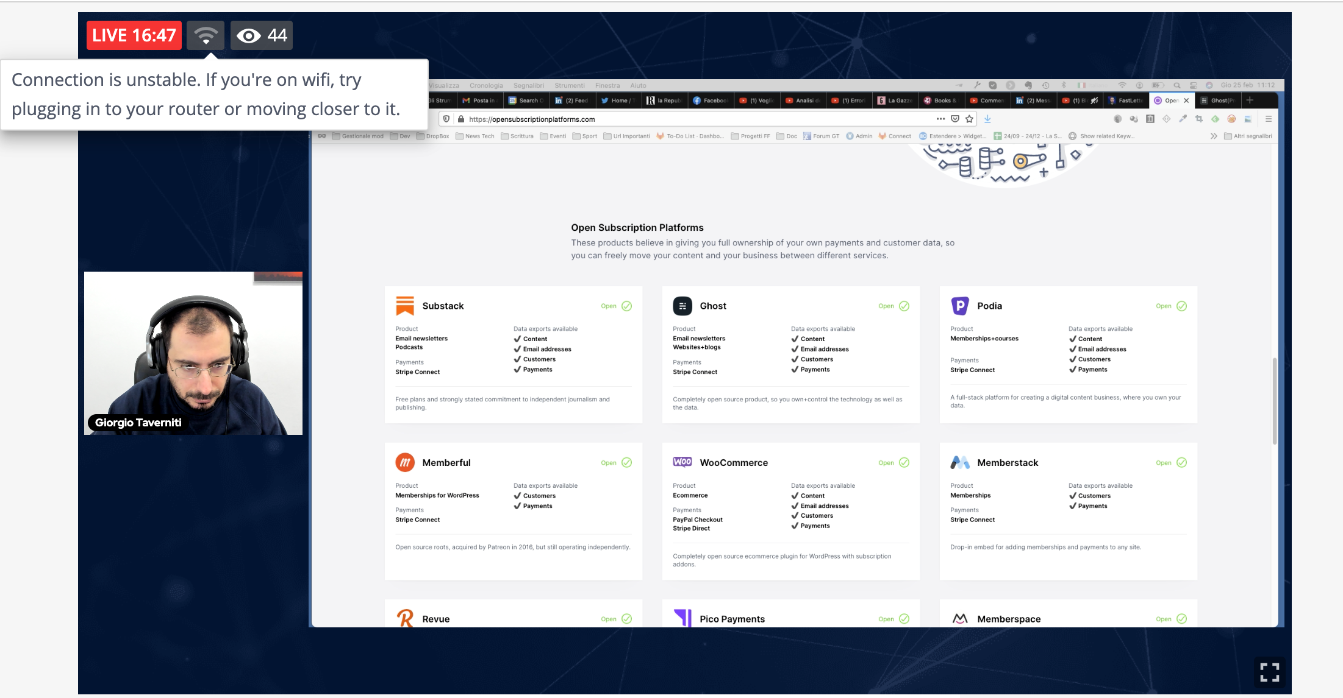Click the Ghost logo icon
The image size is (1343, 698).
pos(682,306)
